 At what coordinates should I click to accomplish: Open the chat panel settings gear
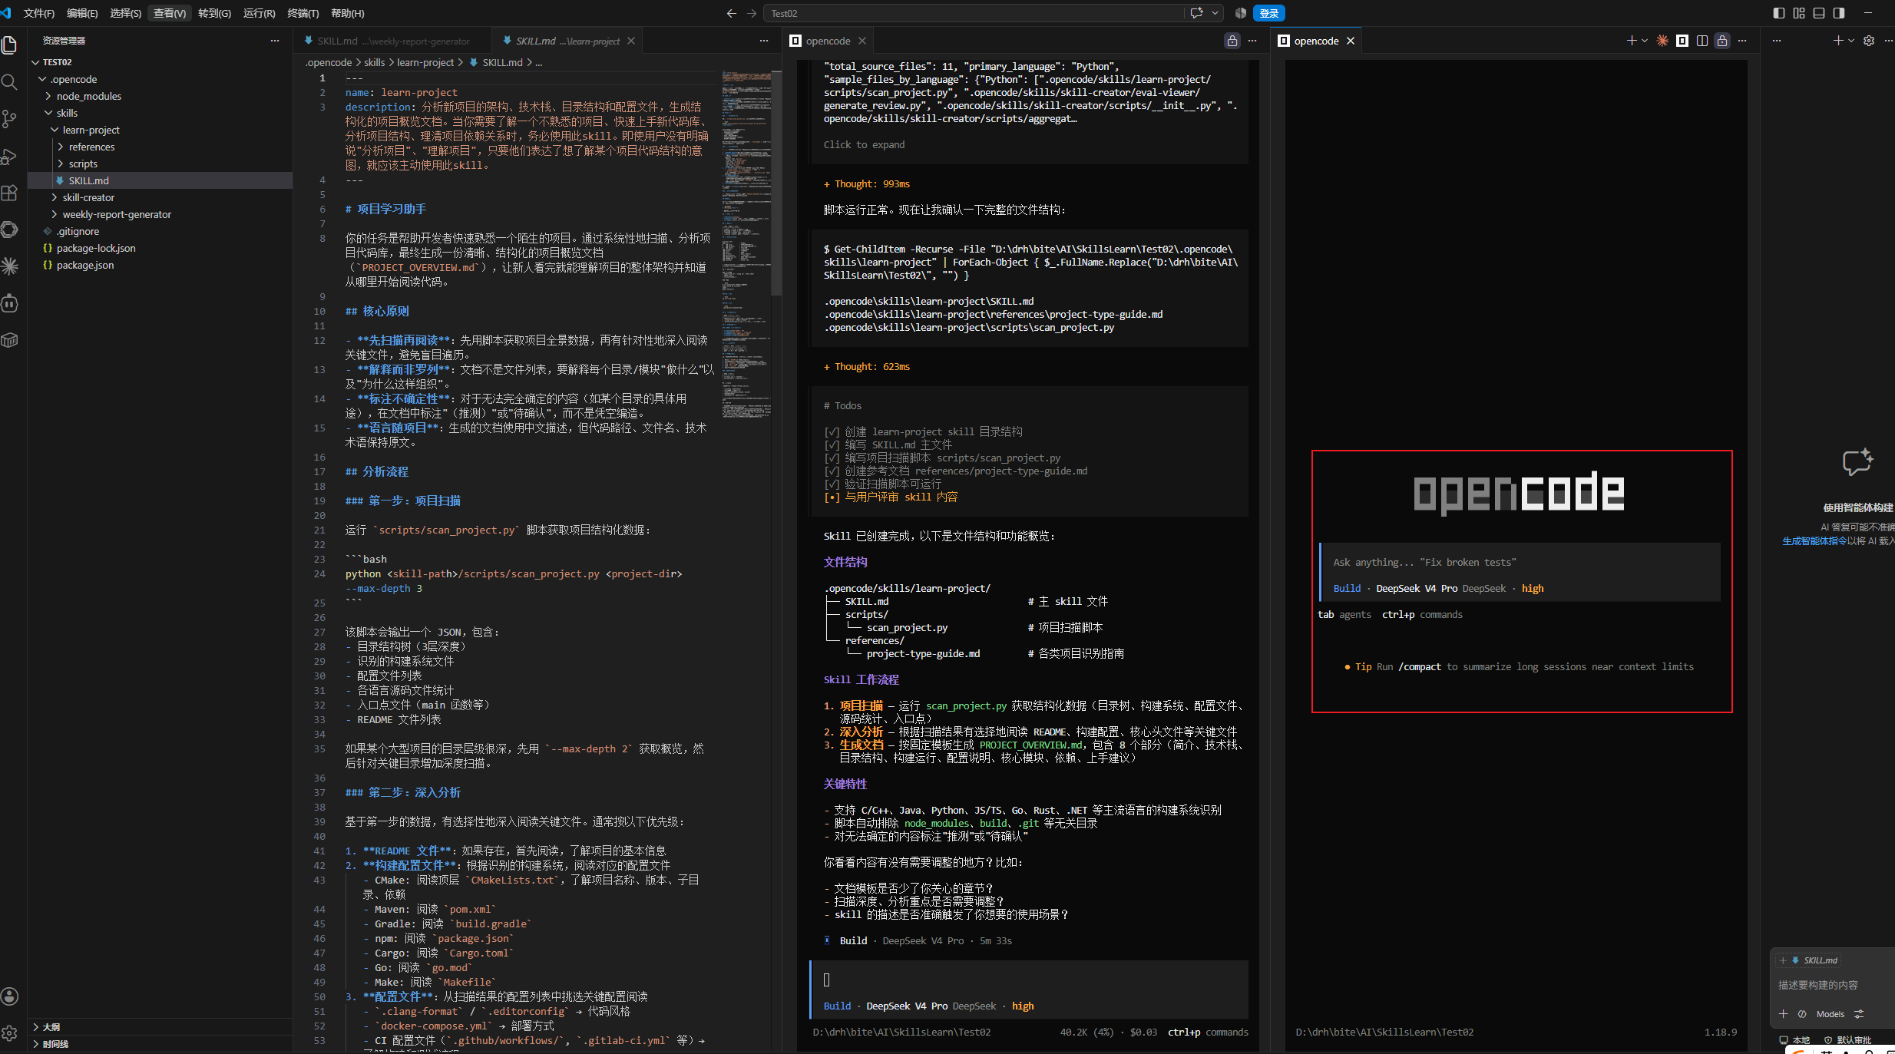[1869, 41]
